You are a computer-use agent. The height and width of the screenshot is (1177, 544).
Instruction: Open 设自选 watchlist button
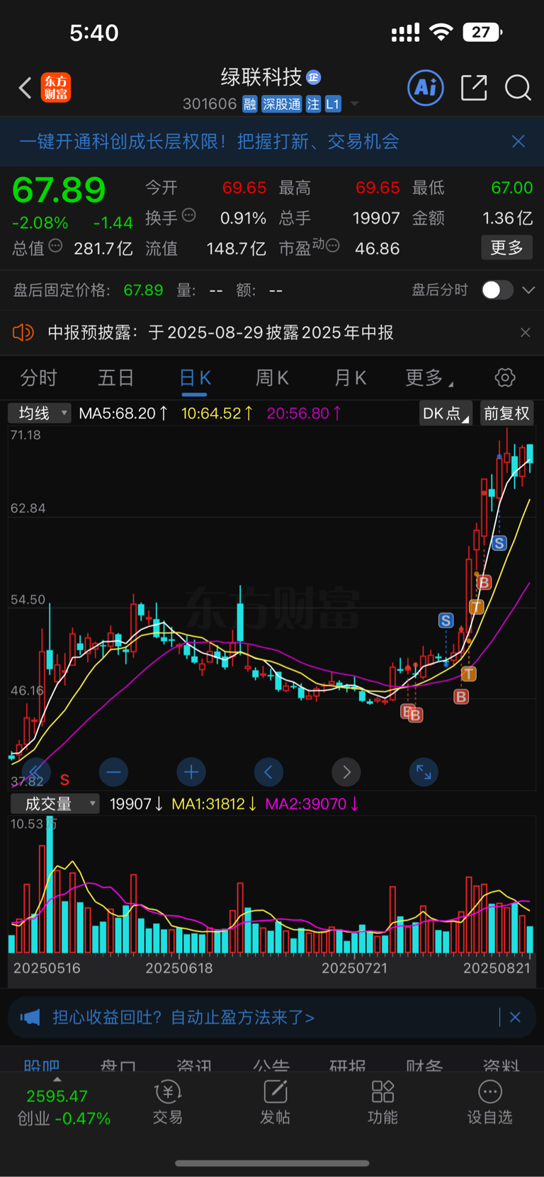point(489,1103)
